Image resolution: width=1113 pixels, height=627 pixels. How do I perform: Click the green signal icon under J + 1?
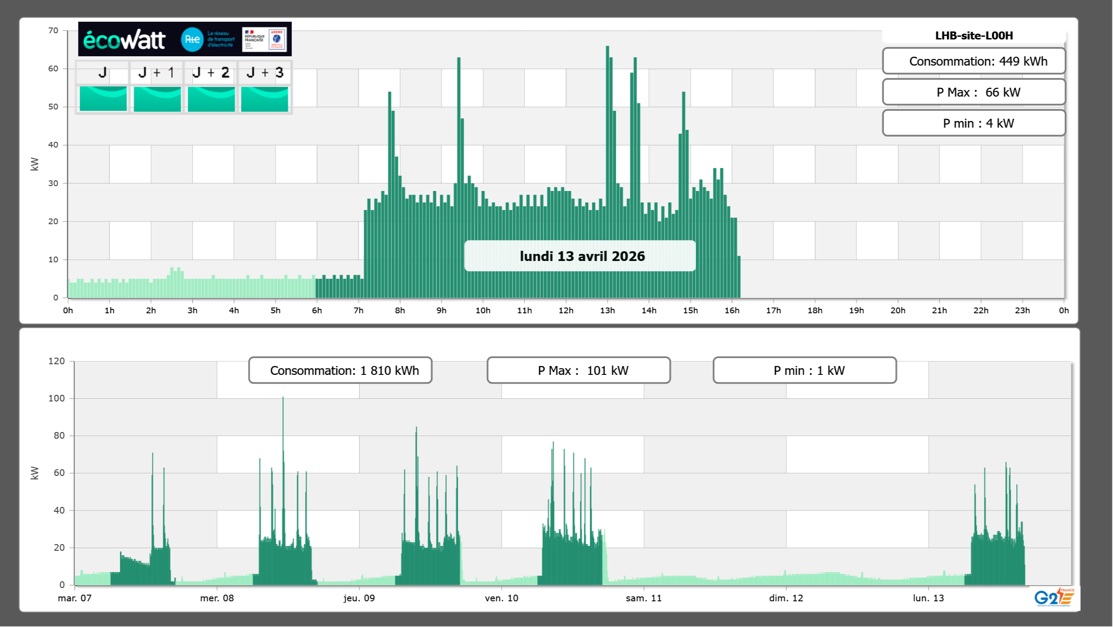coord(157,98)
